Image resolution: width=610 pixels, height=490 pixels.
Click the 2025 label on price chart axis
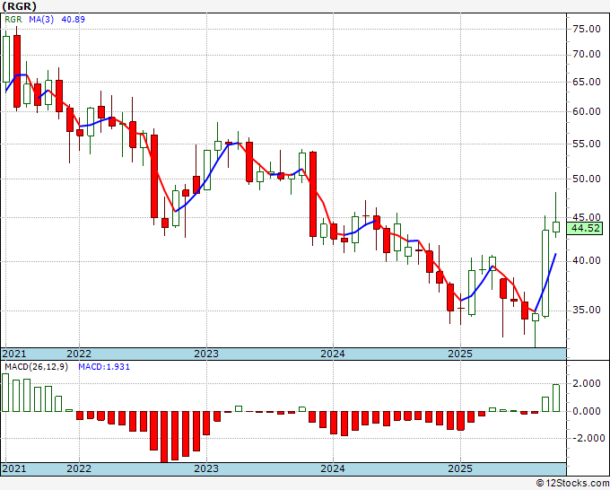460,354
